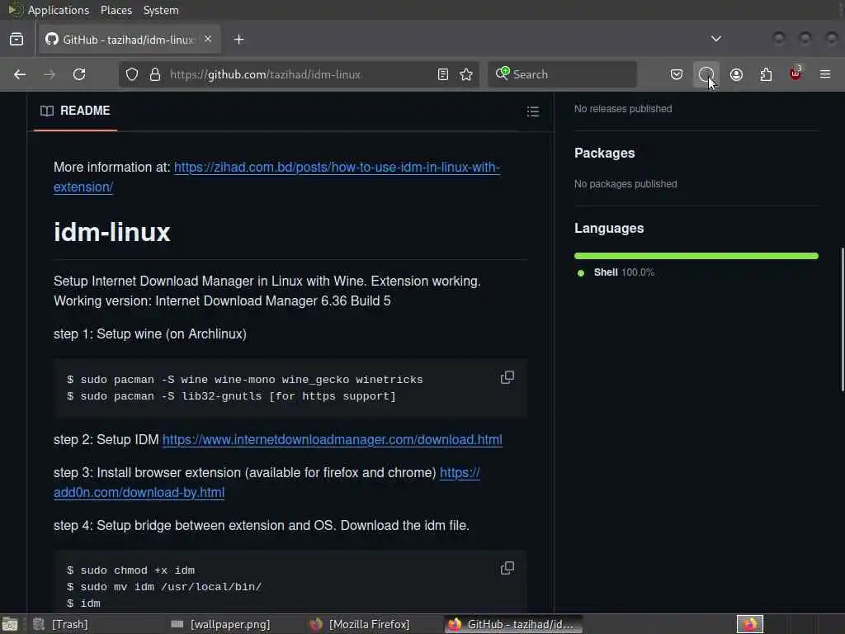The height and width of the screenshot is (634, 845).
Task: Open Firefox View (recent browsing) icon
Action: pos(17,40)
